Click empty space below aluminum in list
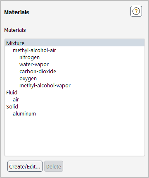 pyautogui.click(x=75, y=136)
